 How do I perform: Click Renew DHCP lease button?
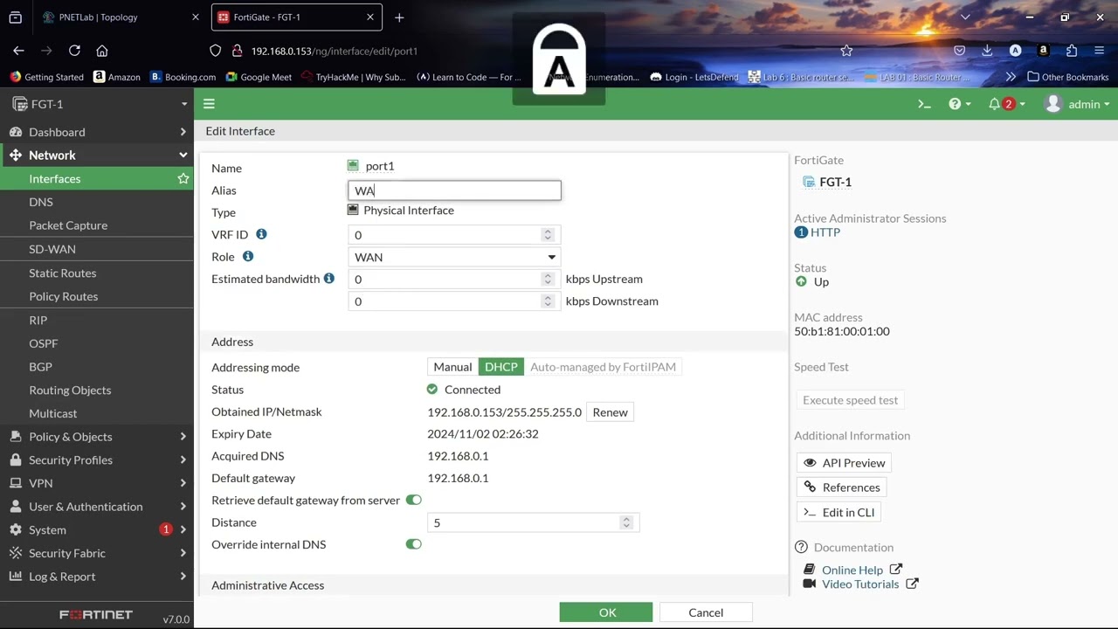click(610, 412)
